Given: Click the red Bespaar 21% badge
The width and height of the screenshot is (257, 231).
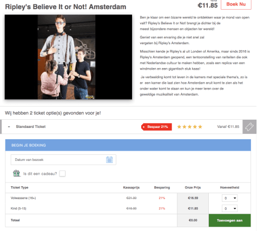Looking at the screenshot, I should 156,127.
